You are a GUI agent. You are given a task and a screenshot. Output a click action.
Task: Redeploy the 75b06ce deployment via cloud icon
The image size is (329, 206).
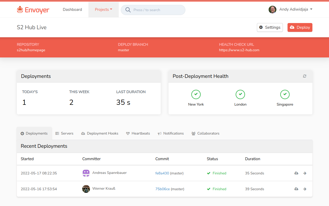pyautogui.click(x=296, y=189)
